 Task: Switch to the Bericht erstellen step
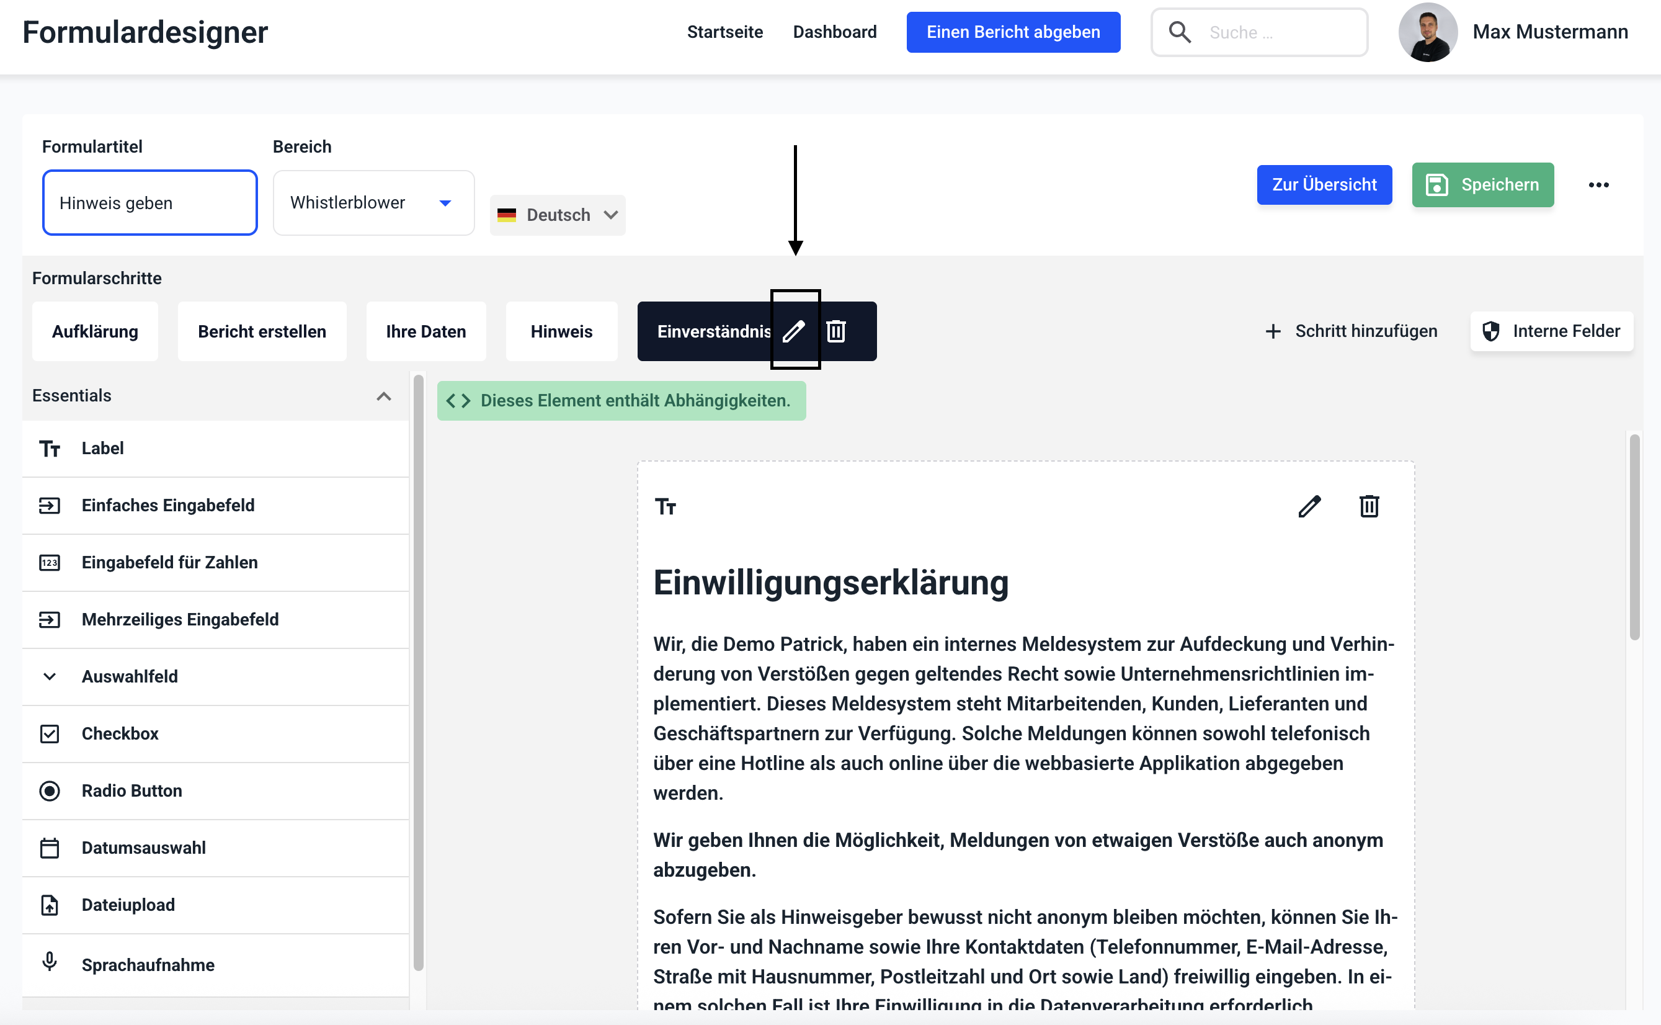click(x=262, y=331)
